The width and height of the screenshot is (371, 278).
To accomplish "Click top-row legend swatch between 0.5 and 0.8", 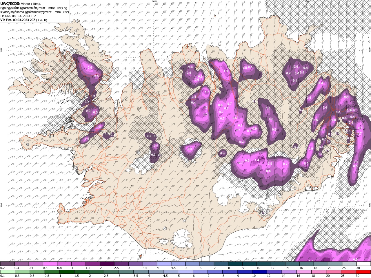I will pyautogui.click(x=50, y=264).
